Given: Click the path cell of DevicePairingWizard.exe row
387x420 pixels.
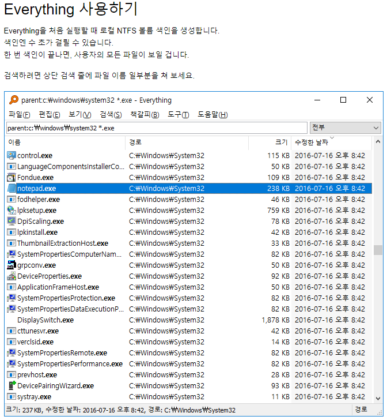Looking at the screenshot, I should pos(166,386).
